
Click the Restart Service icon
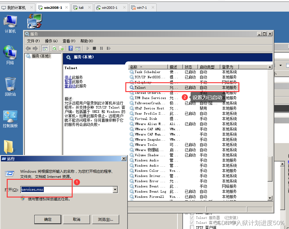[108, 48]
